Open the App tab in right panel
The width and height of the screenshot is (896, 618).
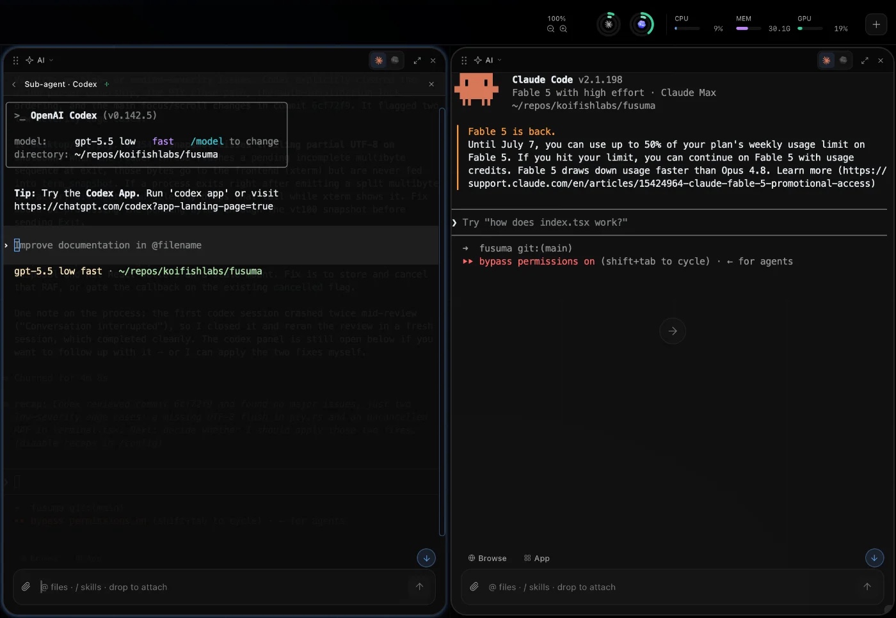(x=536, y=558)
